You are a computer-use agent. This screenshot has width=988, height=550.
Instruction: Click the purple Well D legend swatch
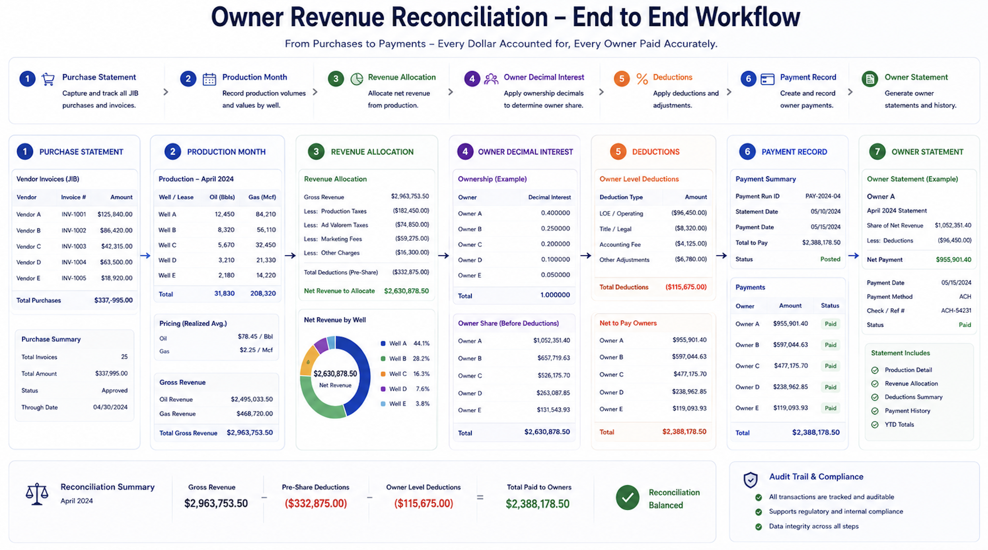(x=383, y=389)
